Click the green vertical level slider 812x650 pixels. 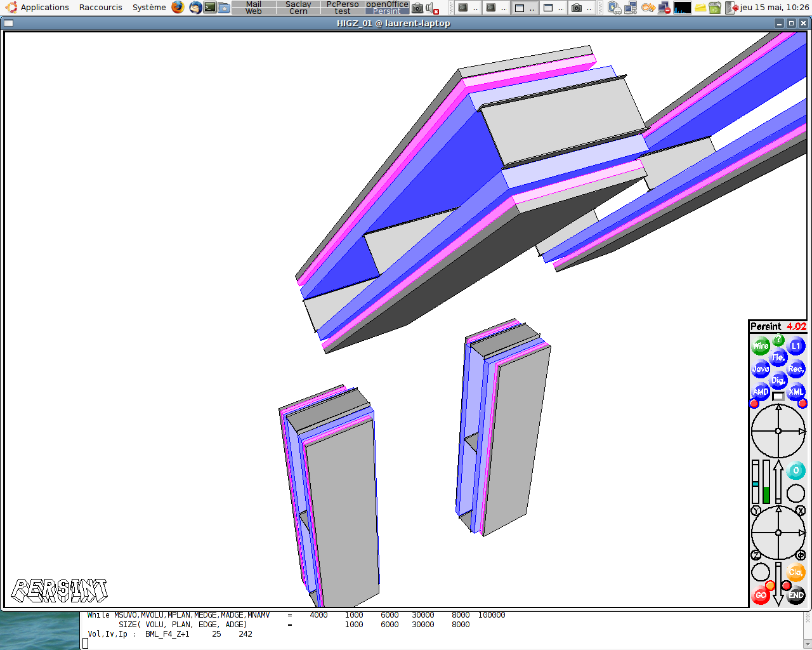pyautogui.click(x=766, y=482)
